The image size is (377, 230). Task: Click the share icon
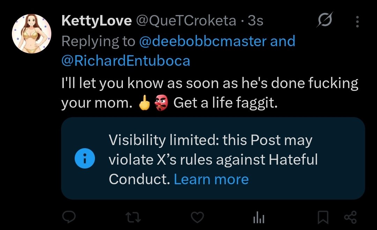tap(350, 217)
